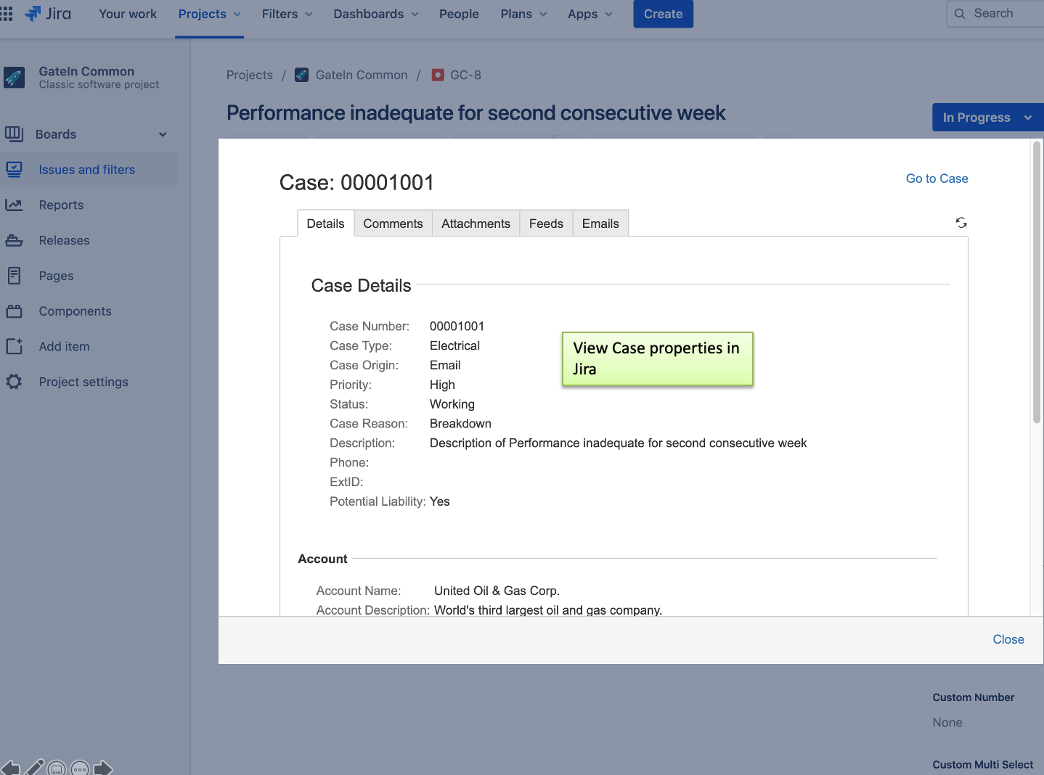Select the Details tab

pos(325,224)
